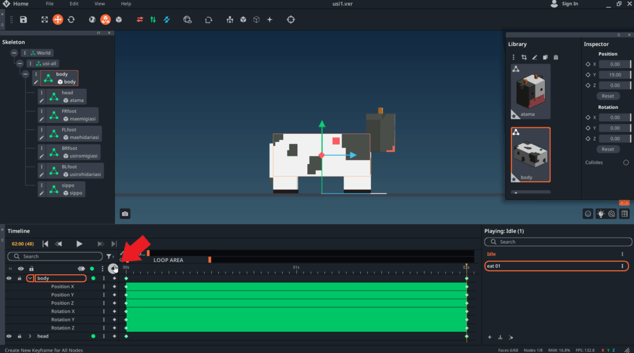Toggle the all-tracks lock in timeline header
Image resolution: width=634 pixels, height=353 pixels.
pyautogui.click(x=31, y=269)
